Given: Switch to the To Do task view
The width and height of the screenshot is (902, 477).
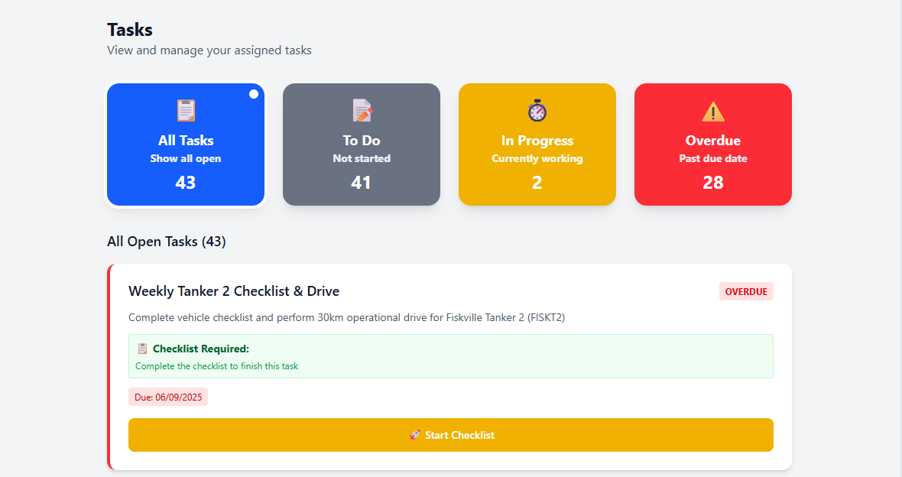Looking at the screenshot, I should click(x=361, y=144).
